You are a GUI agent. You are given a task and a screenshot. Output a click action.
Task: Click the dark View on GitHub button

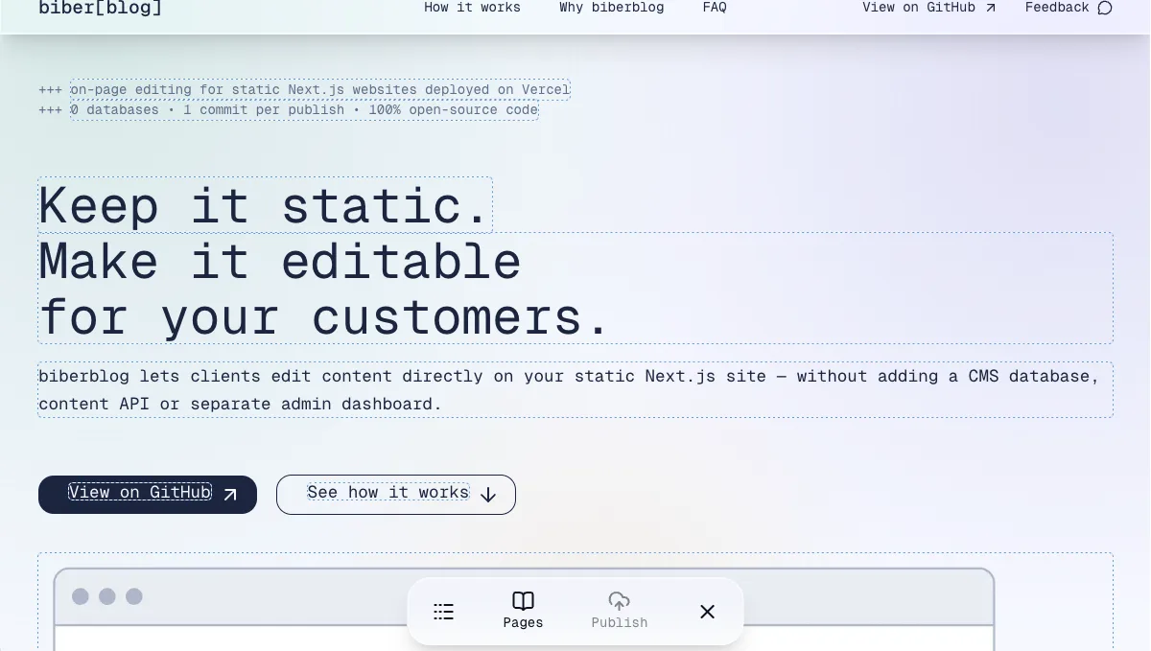[148, 494]
